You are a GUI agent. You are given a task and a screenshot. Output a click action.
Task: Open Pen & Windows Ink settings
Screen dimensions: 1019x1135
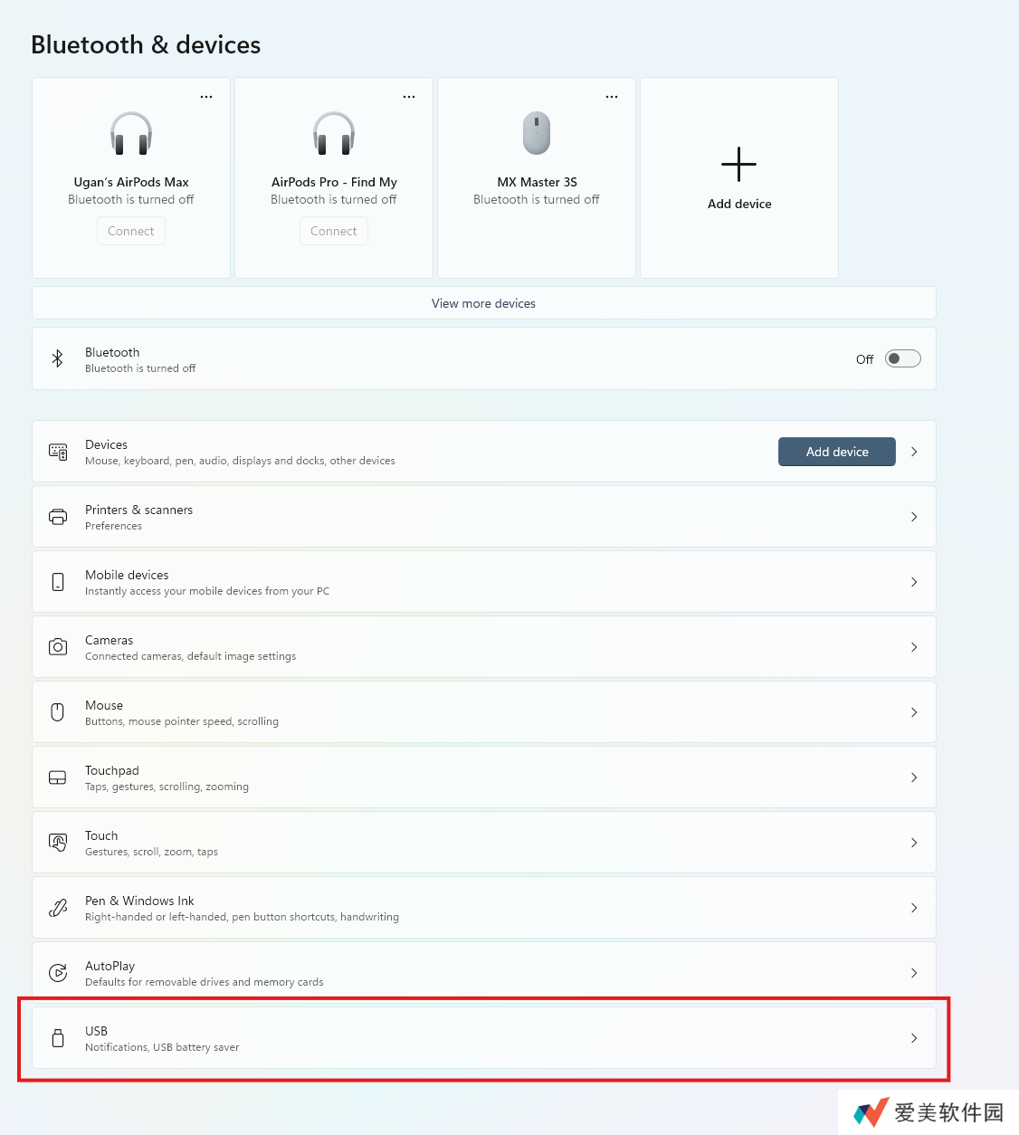coord(483,908)
